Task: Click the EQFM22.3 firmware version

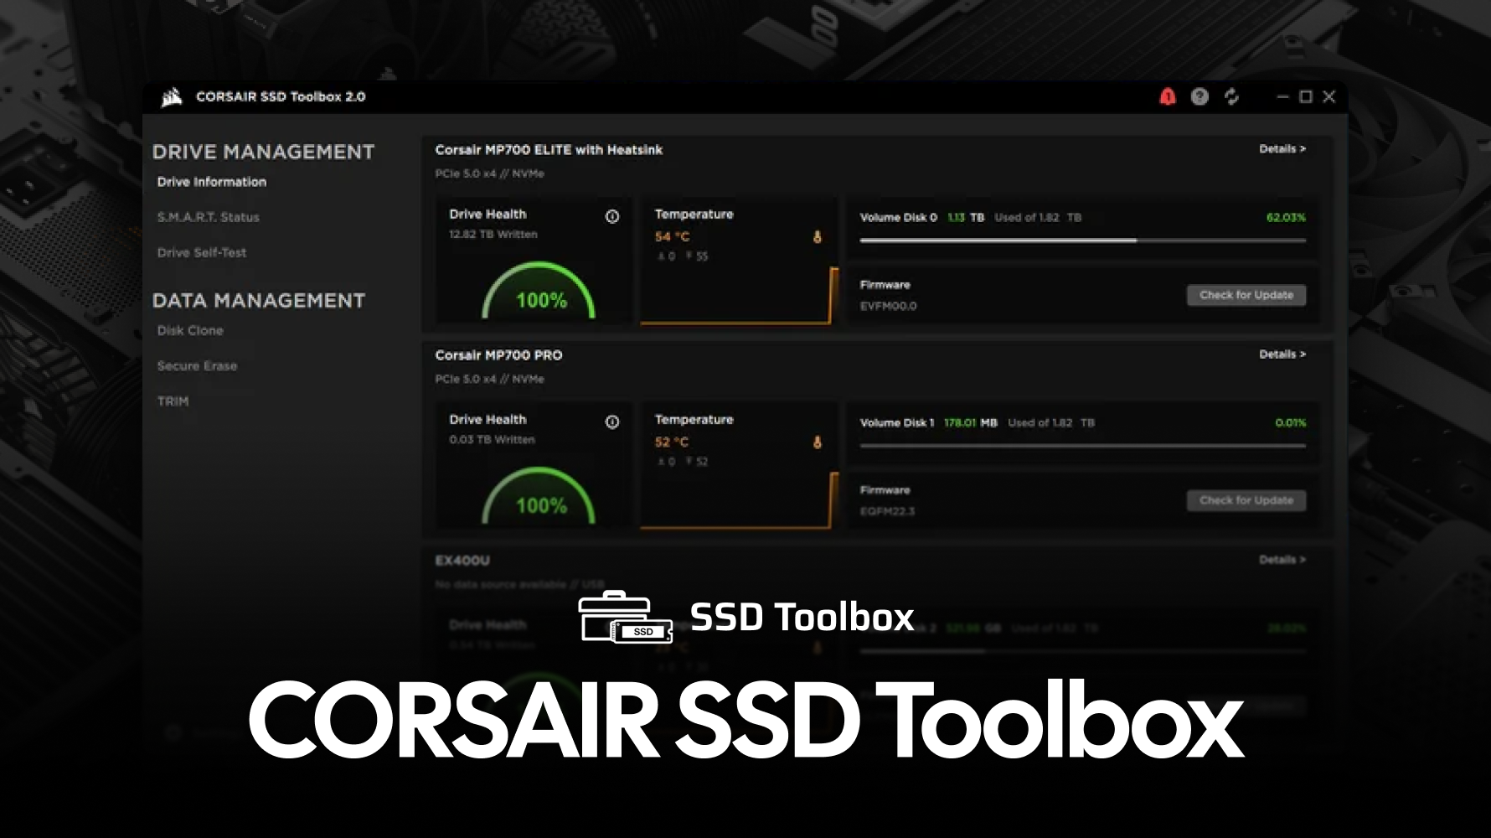Action: 887,511
